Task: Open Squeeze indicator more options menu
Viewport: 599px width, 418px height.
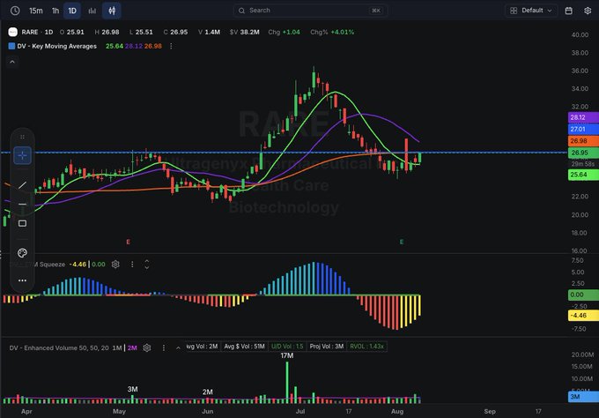Action: point(132,265)
